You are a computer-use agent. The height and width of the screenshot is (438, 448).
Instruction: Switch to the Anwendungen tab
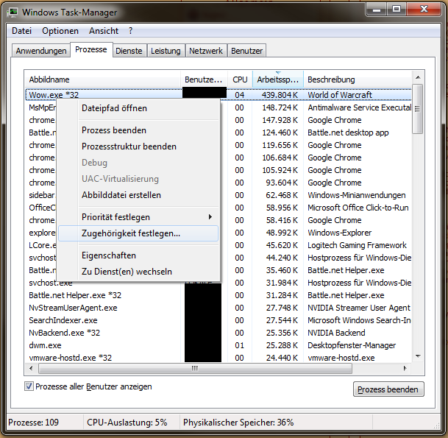(41, 51)
